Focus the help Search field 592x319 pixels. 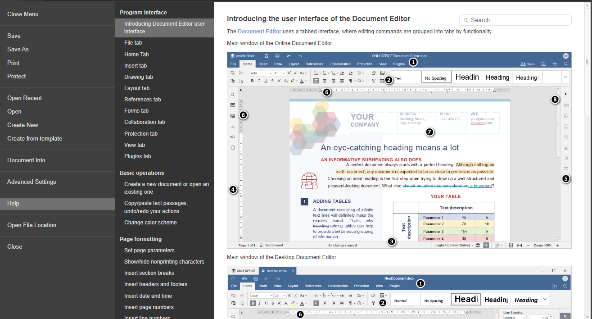[x=515, y=20]
